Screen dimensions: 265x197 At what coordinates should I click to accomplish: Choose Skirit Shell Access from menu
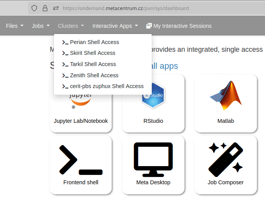pos(92,53)
